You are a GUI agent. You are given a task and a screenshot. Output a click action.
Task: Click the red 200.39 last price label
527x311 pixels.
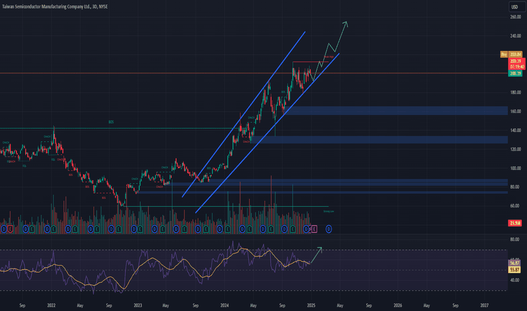click(x=516, y=61)
